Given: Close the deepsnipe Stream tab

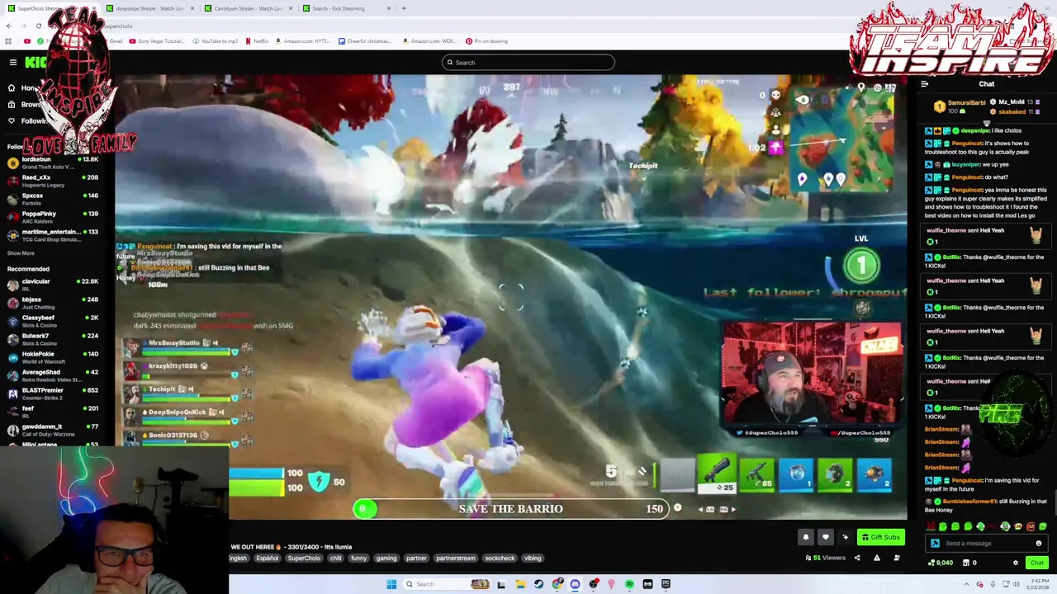Looking at the screenshot, I should coord(192,8).
